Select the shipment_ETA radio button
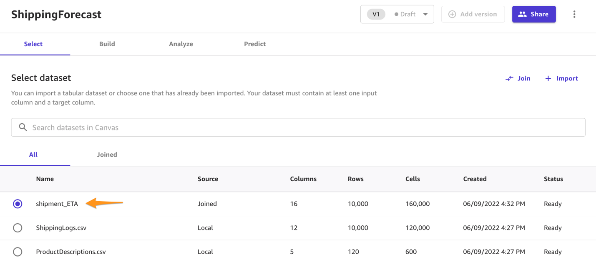The image size is (596, 262). pos(18,204)
